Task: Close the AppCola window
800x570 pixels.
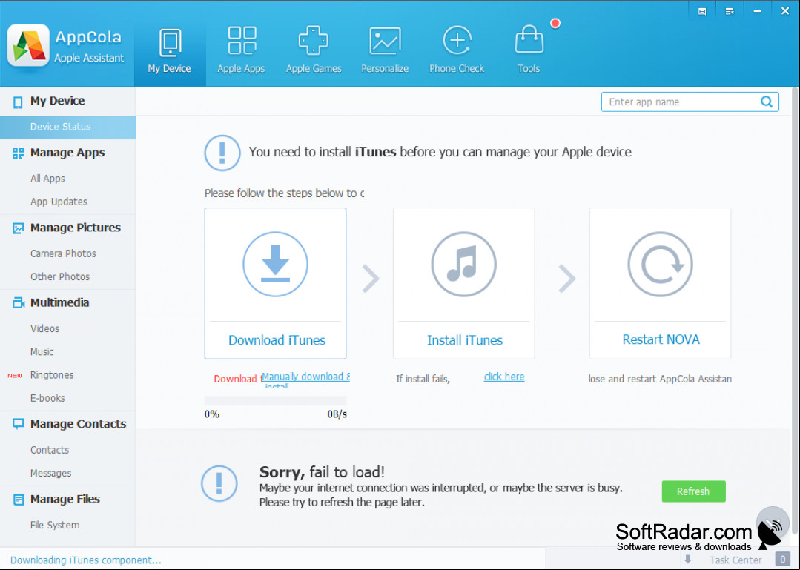Action: pyautogui.click(x=785, y=11)
